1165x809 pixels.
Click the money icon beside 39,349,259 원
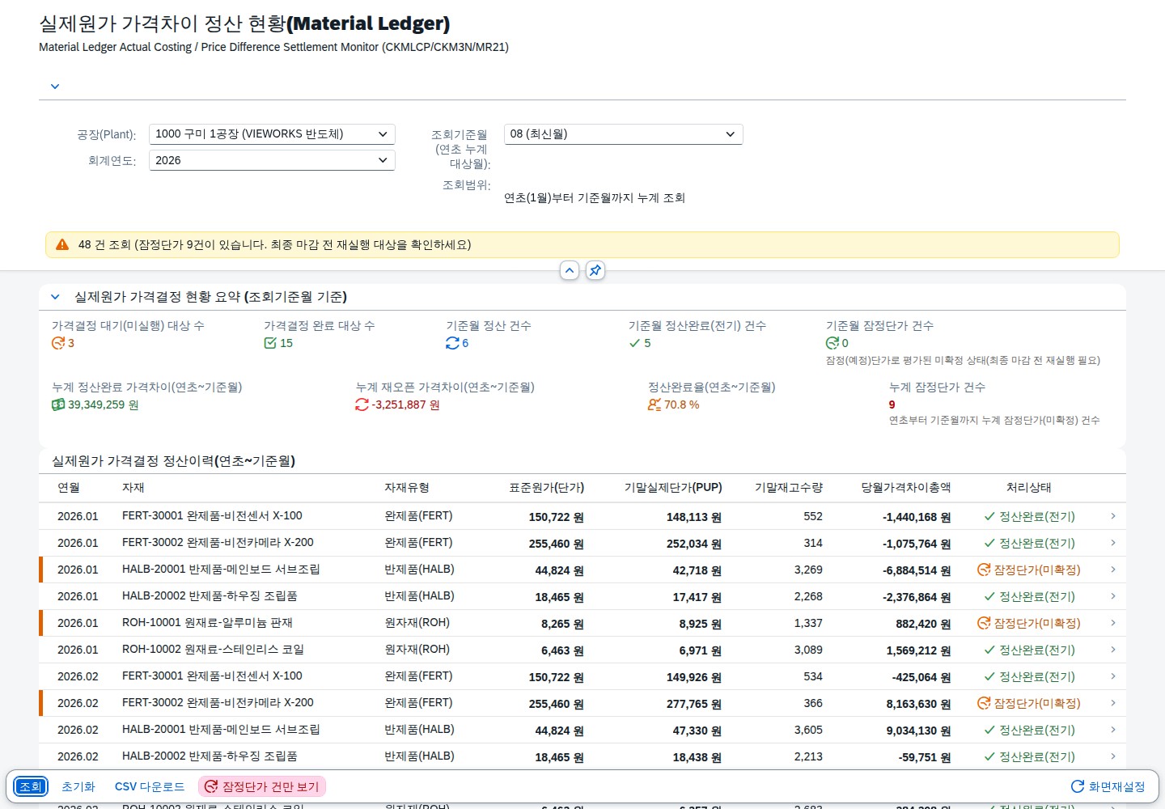coord(58,404)
